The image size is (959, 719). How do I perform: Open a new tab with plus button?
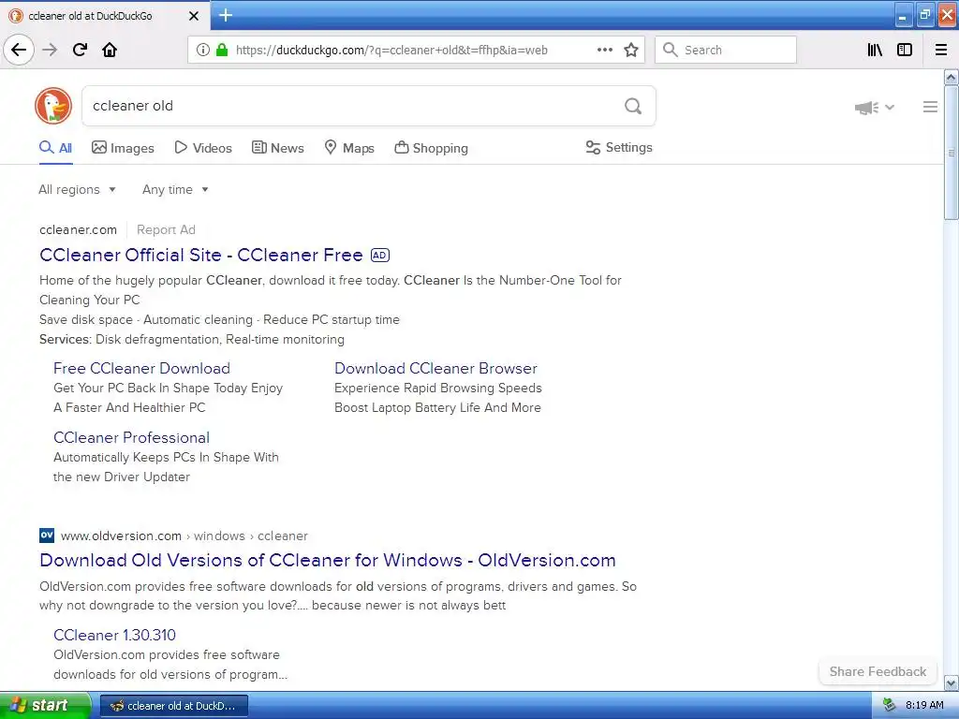tap(225, 15)
